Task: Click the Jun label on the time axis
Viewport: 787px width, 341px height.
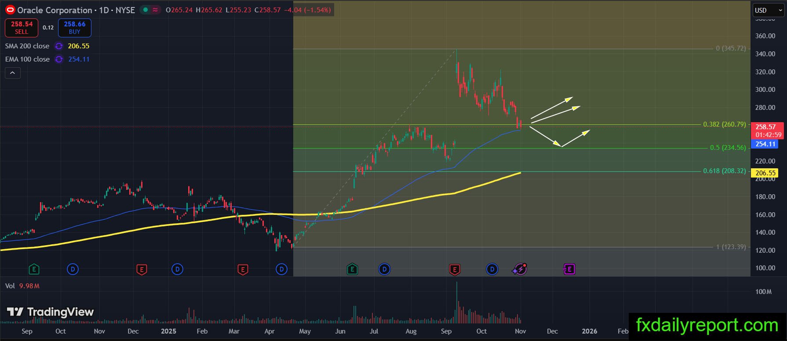Action: click(x=340, y=331)
